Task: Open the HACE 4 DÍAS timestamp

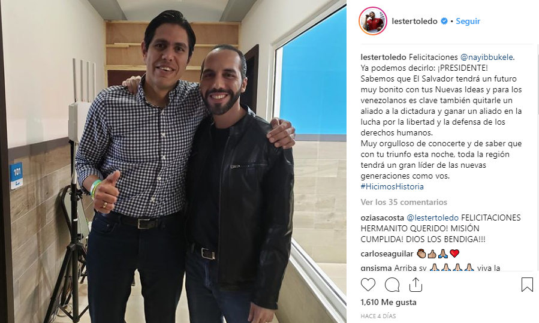Action: [x=378, y=316]
